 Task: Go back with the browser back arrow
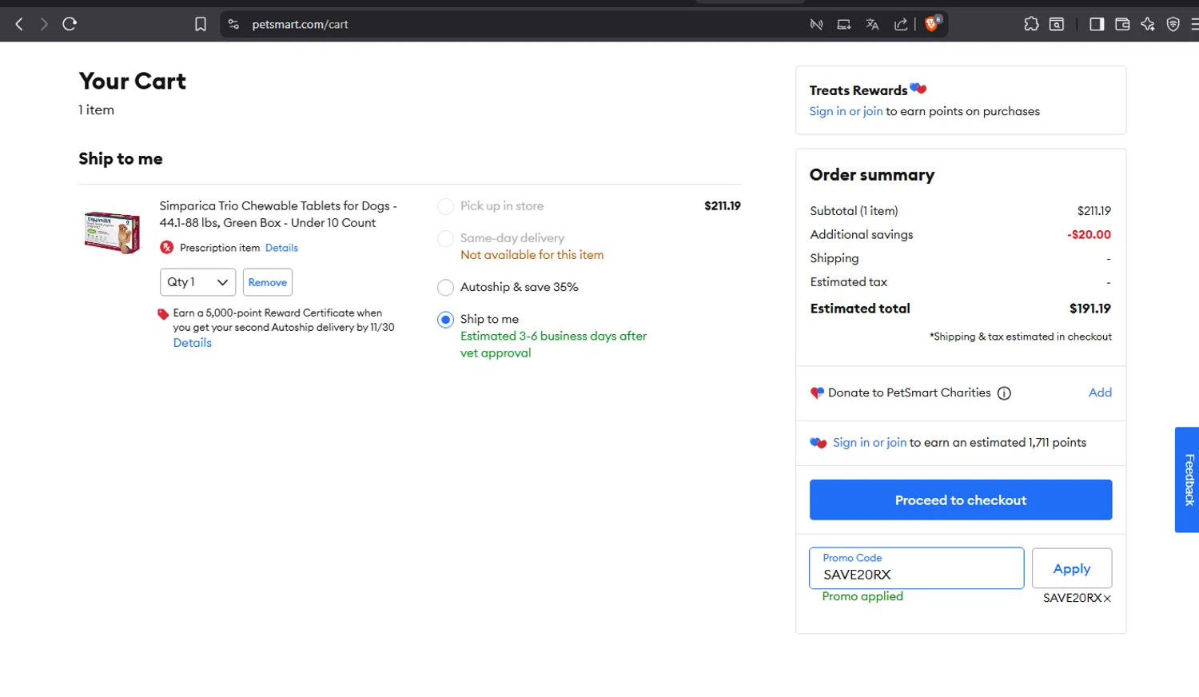pyautogui.click(x=19, y=24)
